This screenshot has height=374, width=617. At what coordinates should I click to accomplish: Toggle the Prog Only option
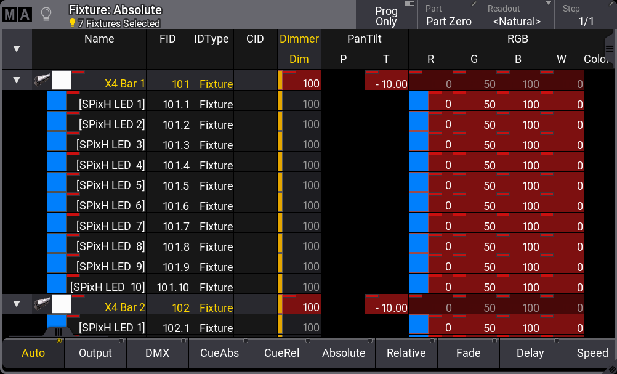(386, 15)
